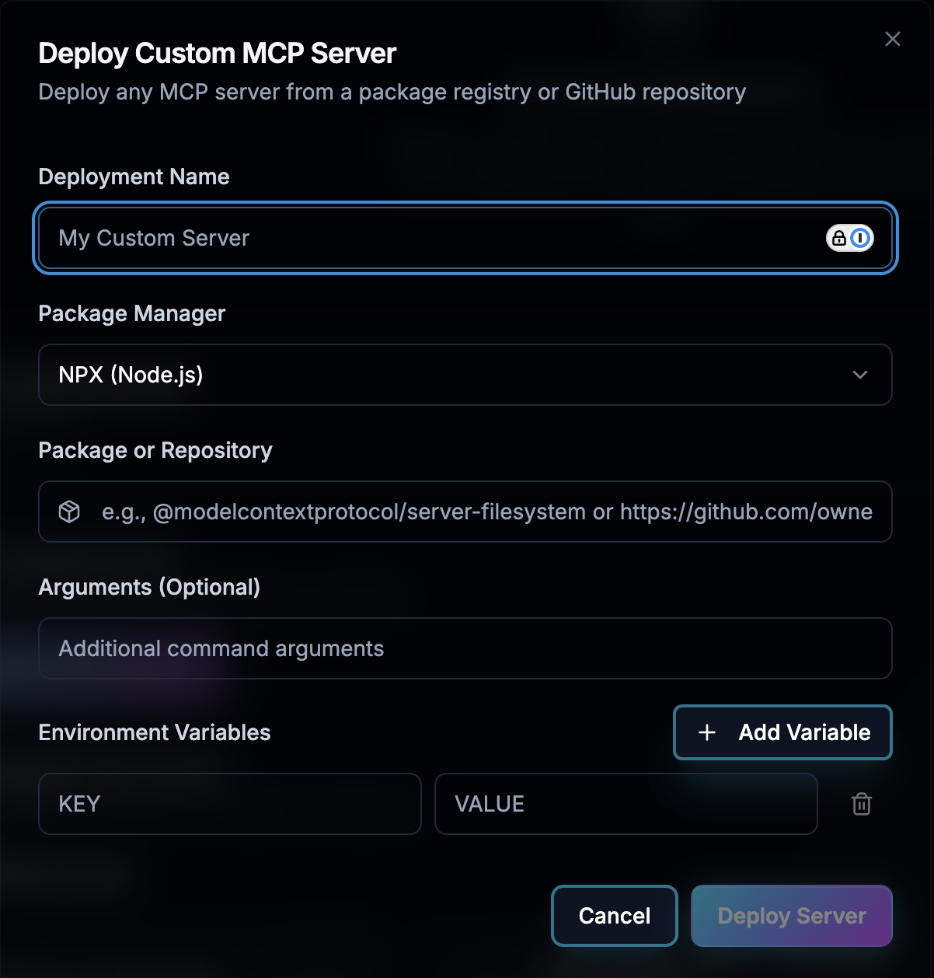Click the VALUE environment variable field
This screenshot has height=978, width=934.
pos(626,804)
